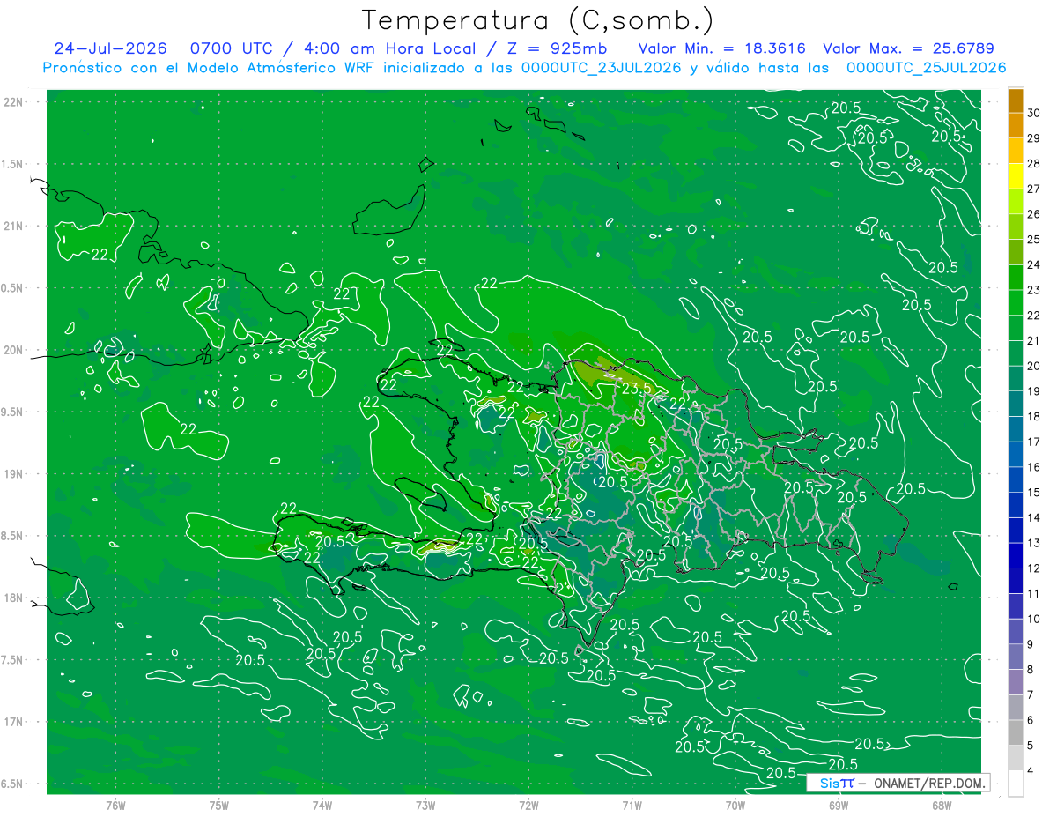This screenshot has width=1057, height=817.
Task: Click the "75W" longitude axis label
Action: [219, 805]
